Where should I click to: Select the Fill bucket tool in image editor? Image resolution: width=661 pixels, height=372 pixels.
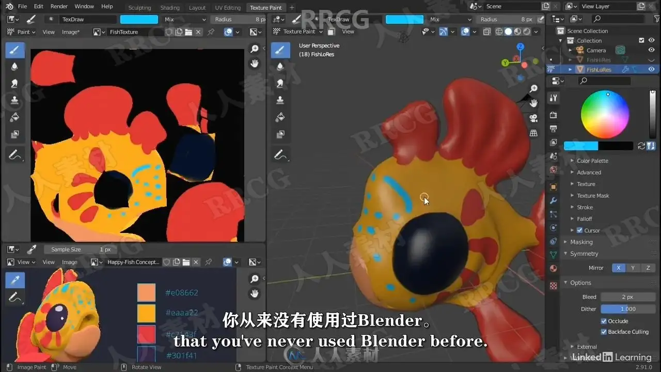point(14,118)
